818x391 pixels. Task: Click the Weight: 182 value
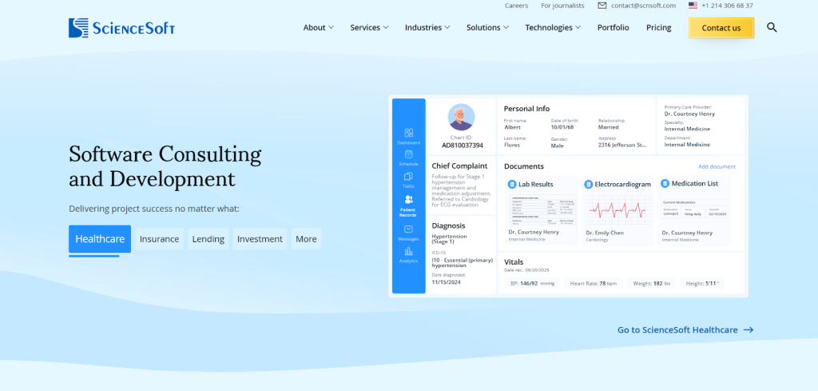pos(652,284)
